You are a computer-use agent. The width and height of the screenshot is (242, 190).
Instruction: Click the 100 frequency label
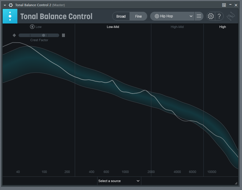[x=44, y=172]
